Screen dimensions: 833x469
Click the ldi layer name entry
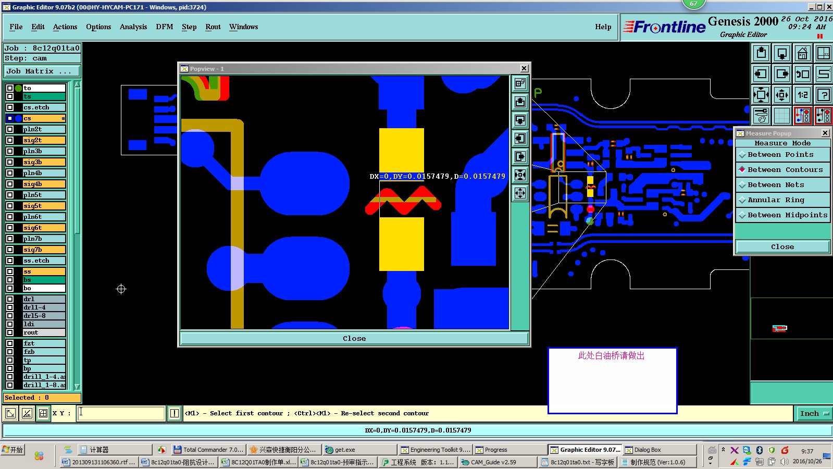[44, 324]
